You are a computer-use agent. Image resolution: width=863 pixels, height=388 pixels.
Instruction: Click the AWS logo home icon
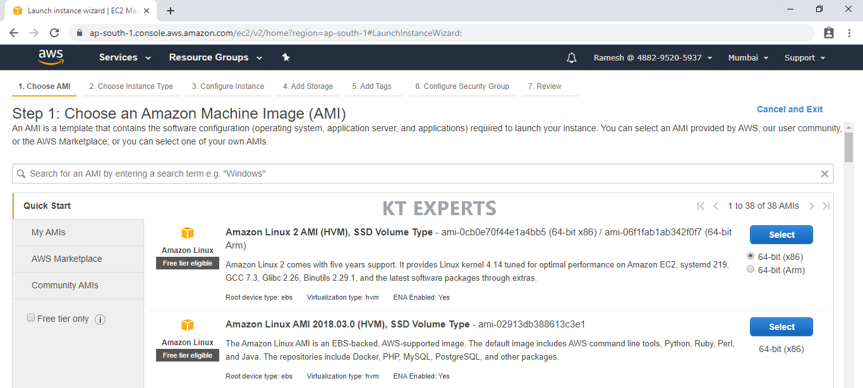[x=51, y=57]
